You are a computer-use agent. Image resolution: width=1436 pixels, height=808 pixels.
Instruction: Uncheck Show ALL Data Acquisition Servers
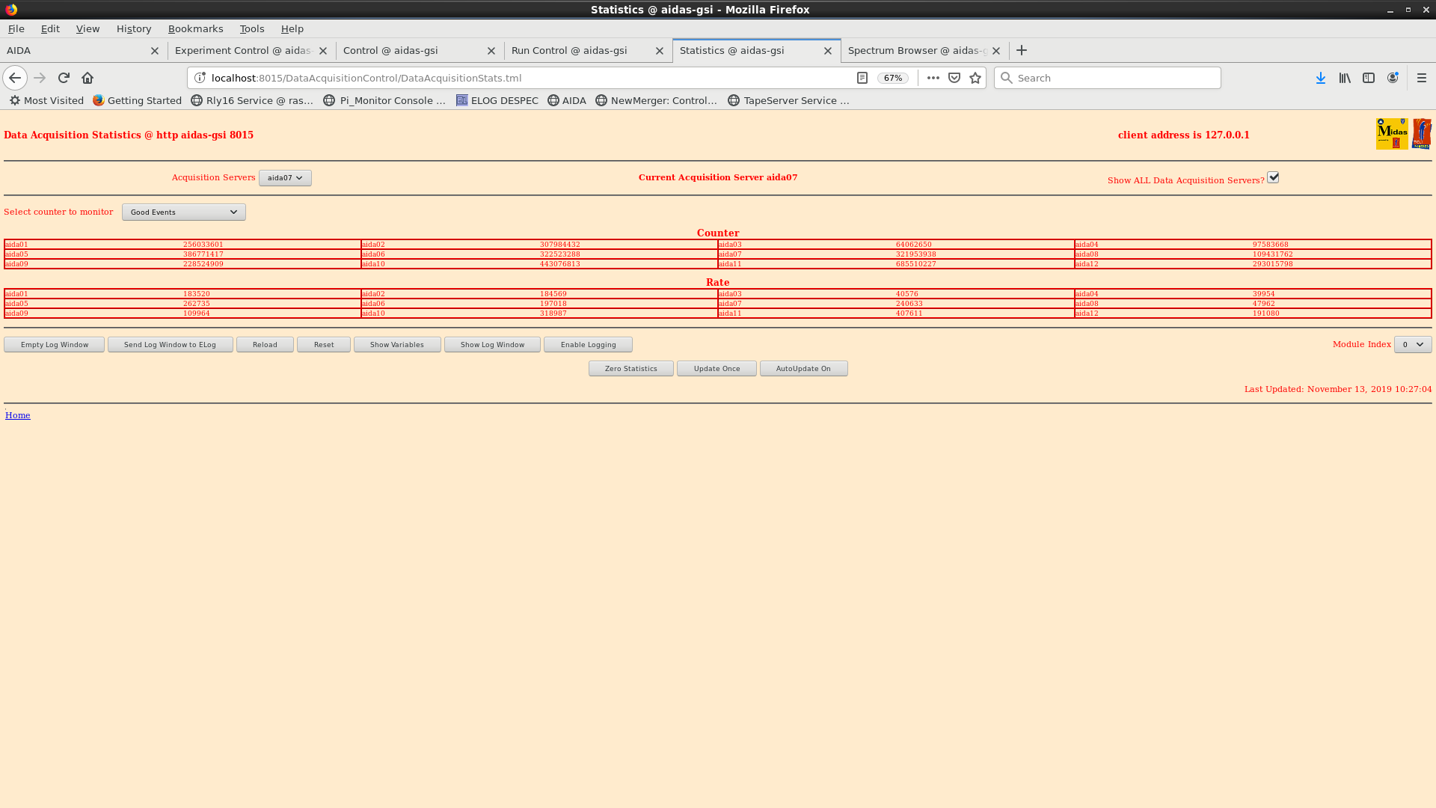click(x=1273, y=177)
